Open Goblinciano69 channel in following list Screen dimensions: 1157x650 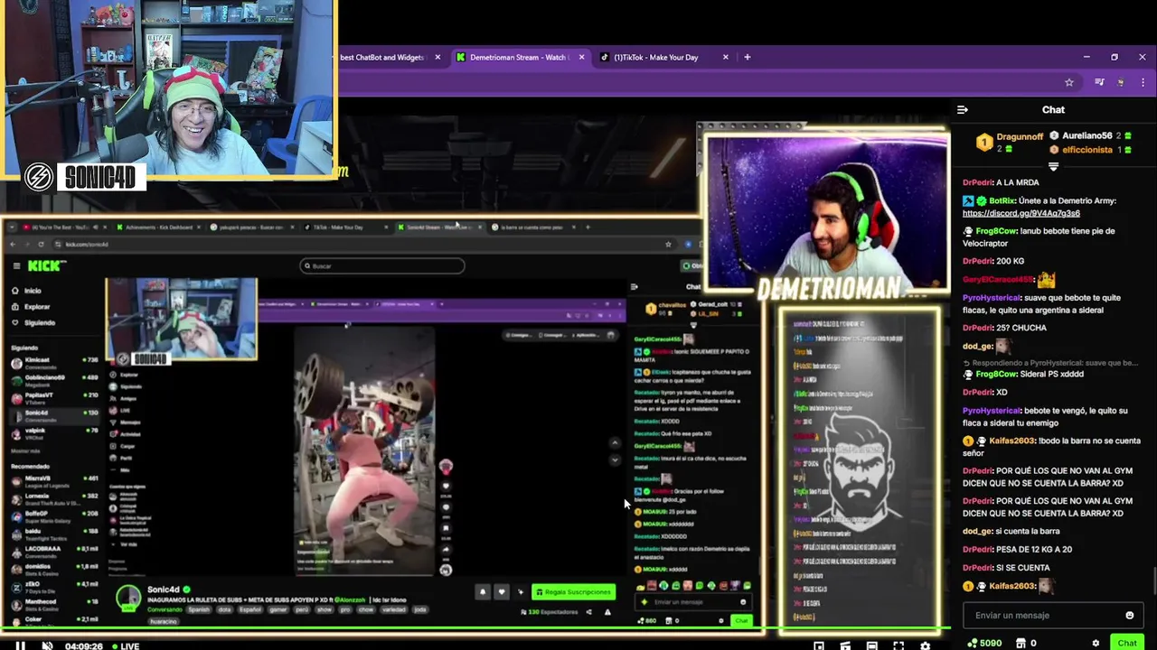54,379
